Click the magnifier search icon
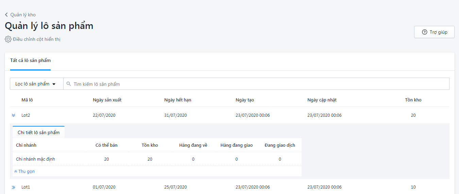Viewport: 459px width, 194px height. click(x=69, y=84)
